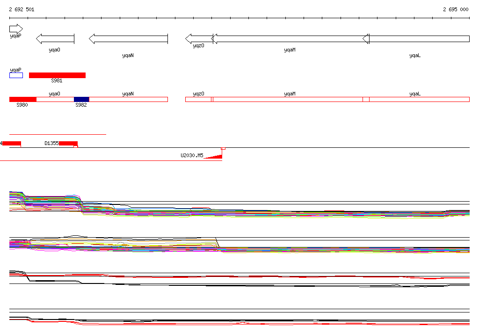
Task: Select the long yqaM gene arrow
Action: pyautogui.click(x=290, y=39)
